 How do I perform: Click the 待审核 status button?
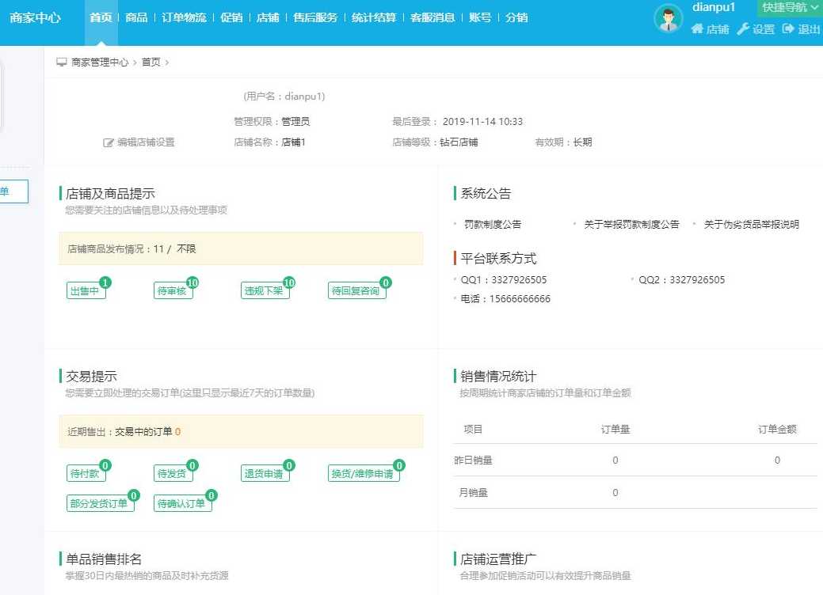pyautogui.click(x=172, y=291)
